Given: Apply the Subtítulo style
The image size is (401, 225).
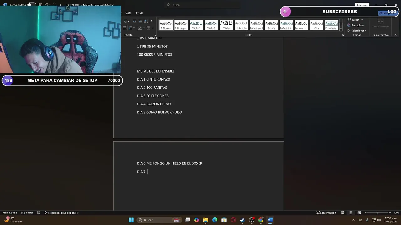Looking at the screenshot, I should 241,25.
